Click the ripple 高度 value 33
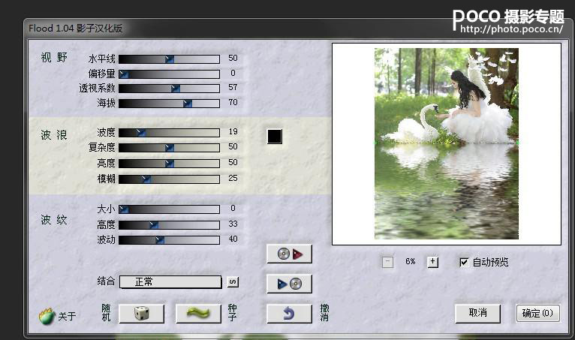 [233, 224]
